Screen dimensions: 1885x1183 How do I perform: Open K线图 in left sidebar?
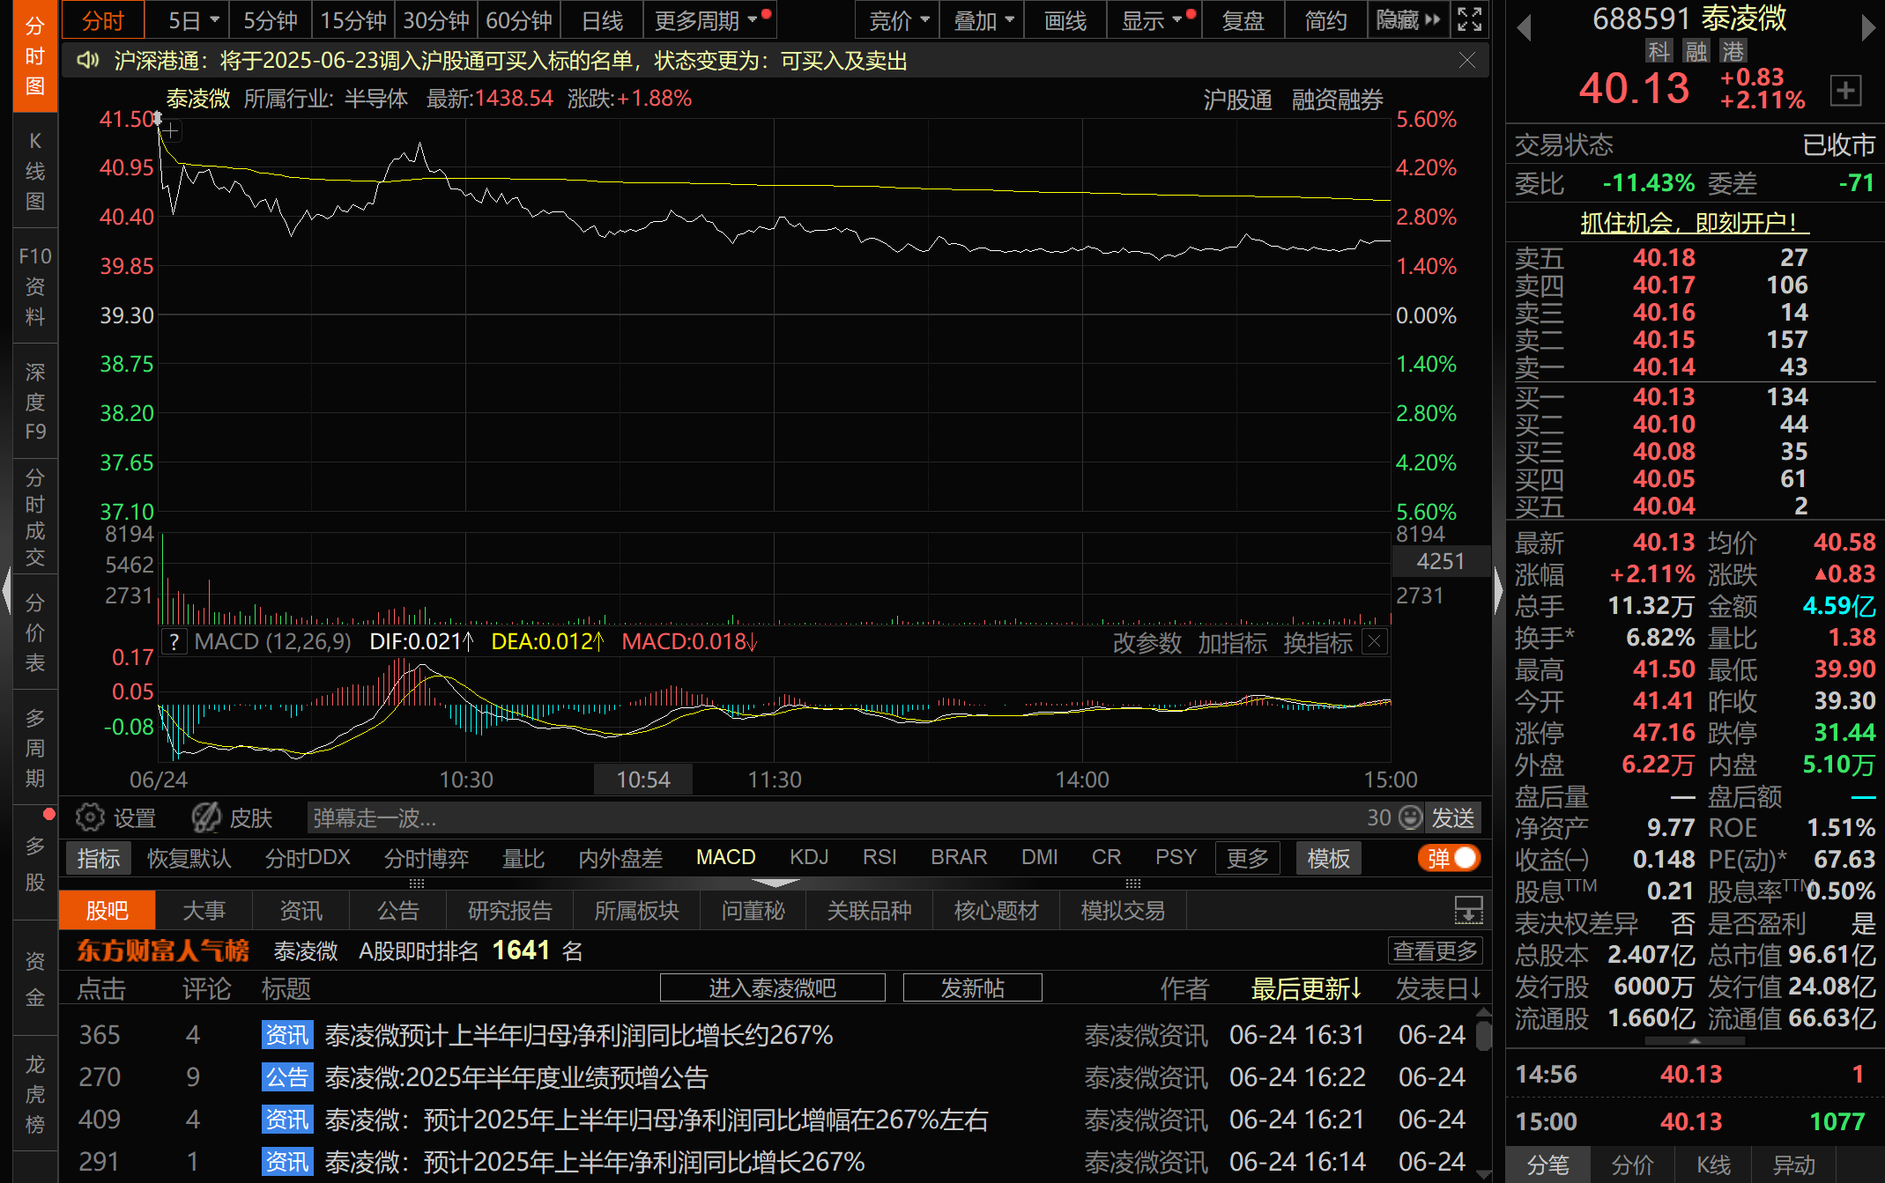coord(35,171)
